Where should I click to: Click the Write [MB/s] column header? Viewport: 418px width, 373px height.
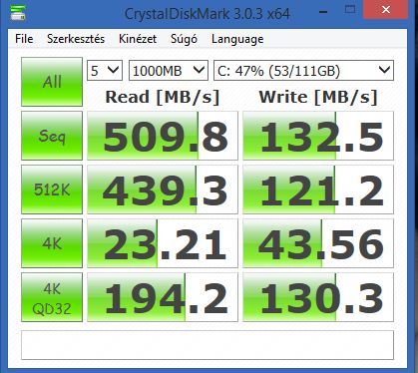318,97
